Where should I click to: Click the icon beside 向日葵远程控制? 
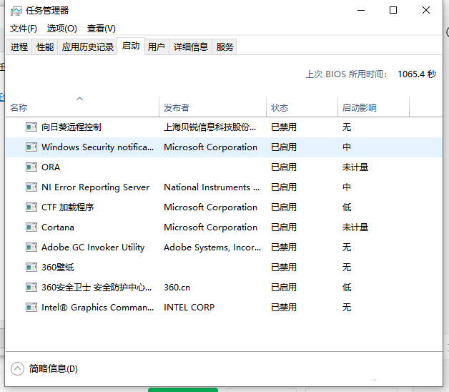31,127
